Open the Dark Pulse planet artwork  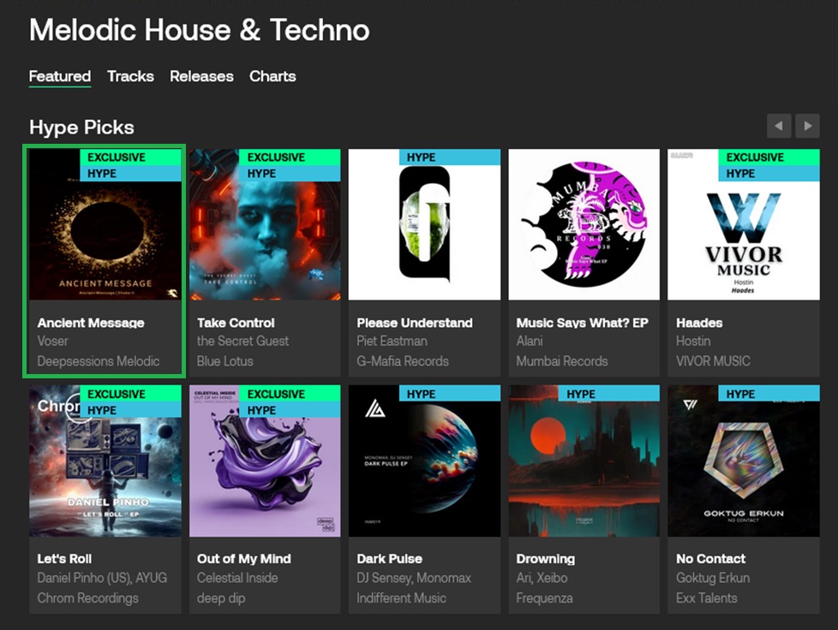424,461
